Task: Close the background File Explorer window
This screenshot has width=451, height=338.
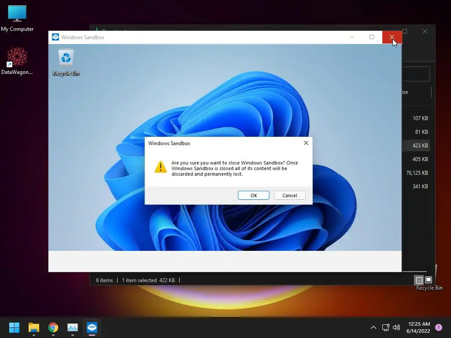Action: click(425, 31)
